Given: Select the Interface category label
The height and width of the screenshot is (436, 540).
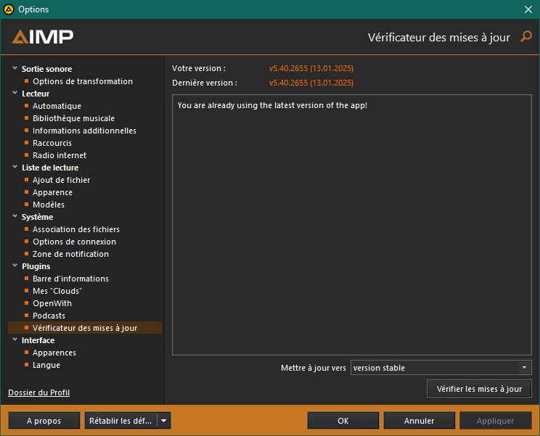Looking at the screenshot, I should click(38, 340).
